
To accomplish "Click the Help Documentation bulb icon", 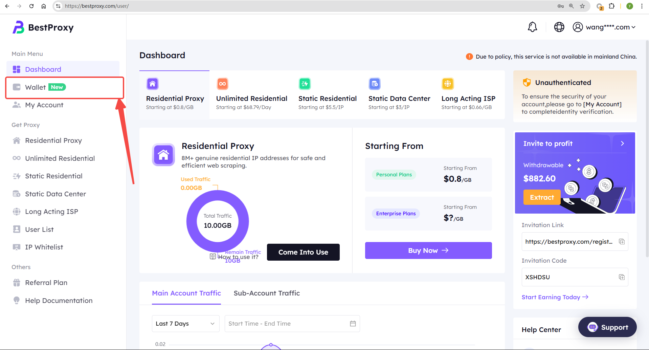I will (x=17, y=301).
